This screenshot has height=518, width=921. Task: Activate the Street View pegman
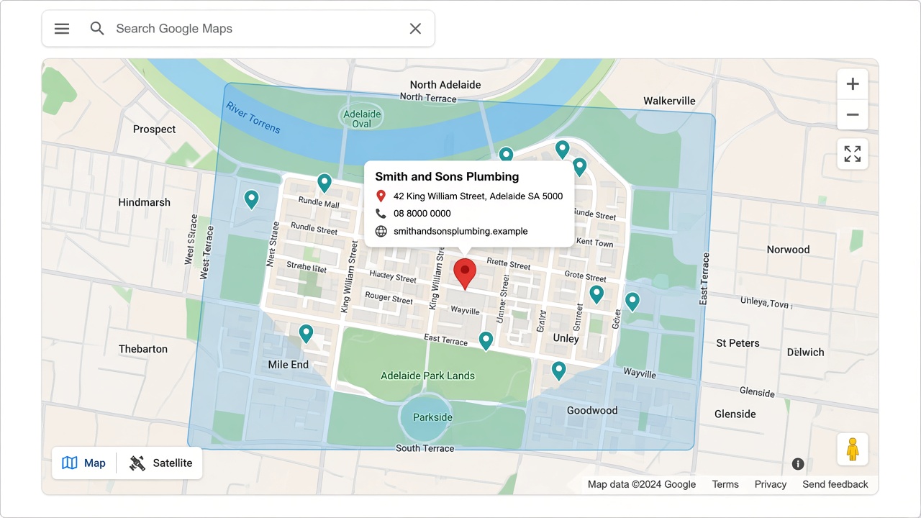click(x=853, y=449)
